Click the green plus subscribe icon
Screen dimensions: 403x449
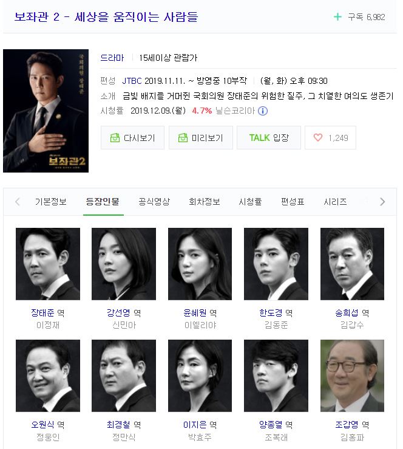pyautogui.click(x=337, y=17)
